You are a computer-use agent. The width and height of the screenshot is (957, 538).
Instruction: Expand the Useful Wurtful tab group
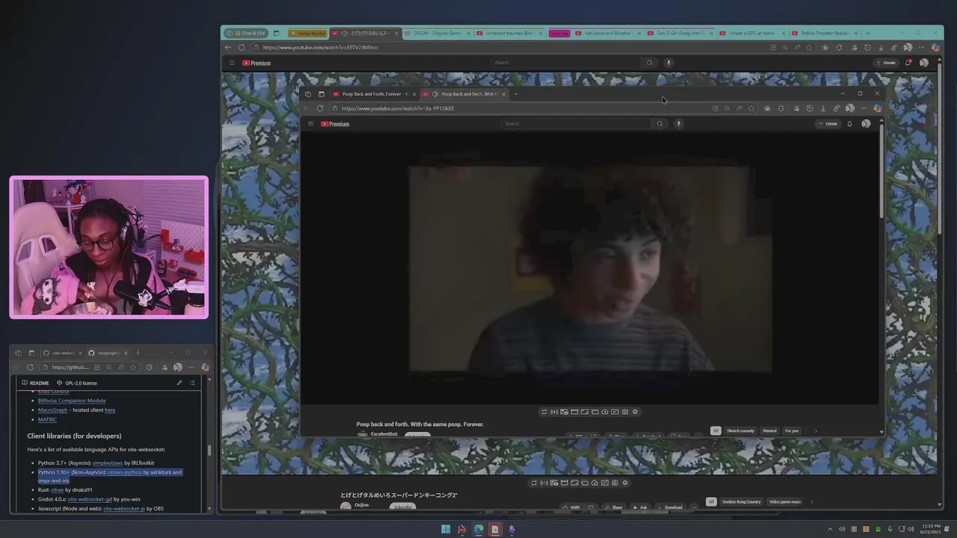coord(307,33)
